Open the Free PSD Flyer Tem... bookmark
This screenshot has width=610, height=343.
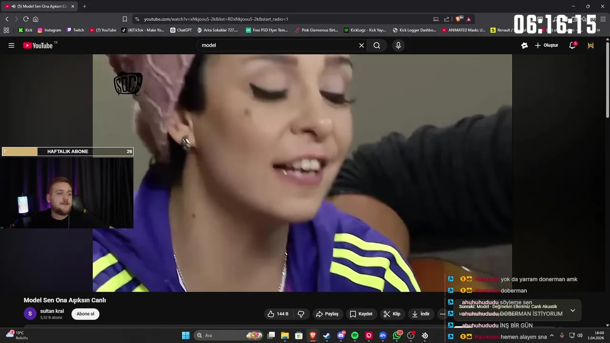[x=267, y=30]
